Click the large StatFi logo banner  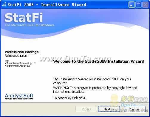click(x=24, y=18)
